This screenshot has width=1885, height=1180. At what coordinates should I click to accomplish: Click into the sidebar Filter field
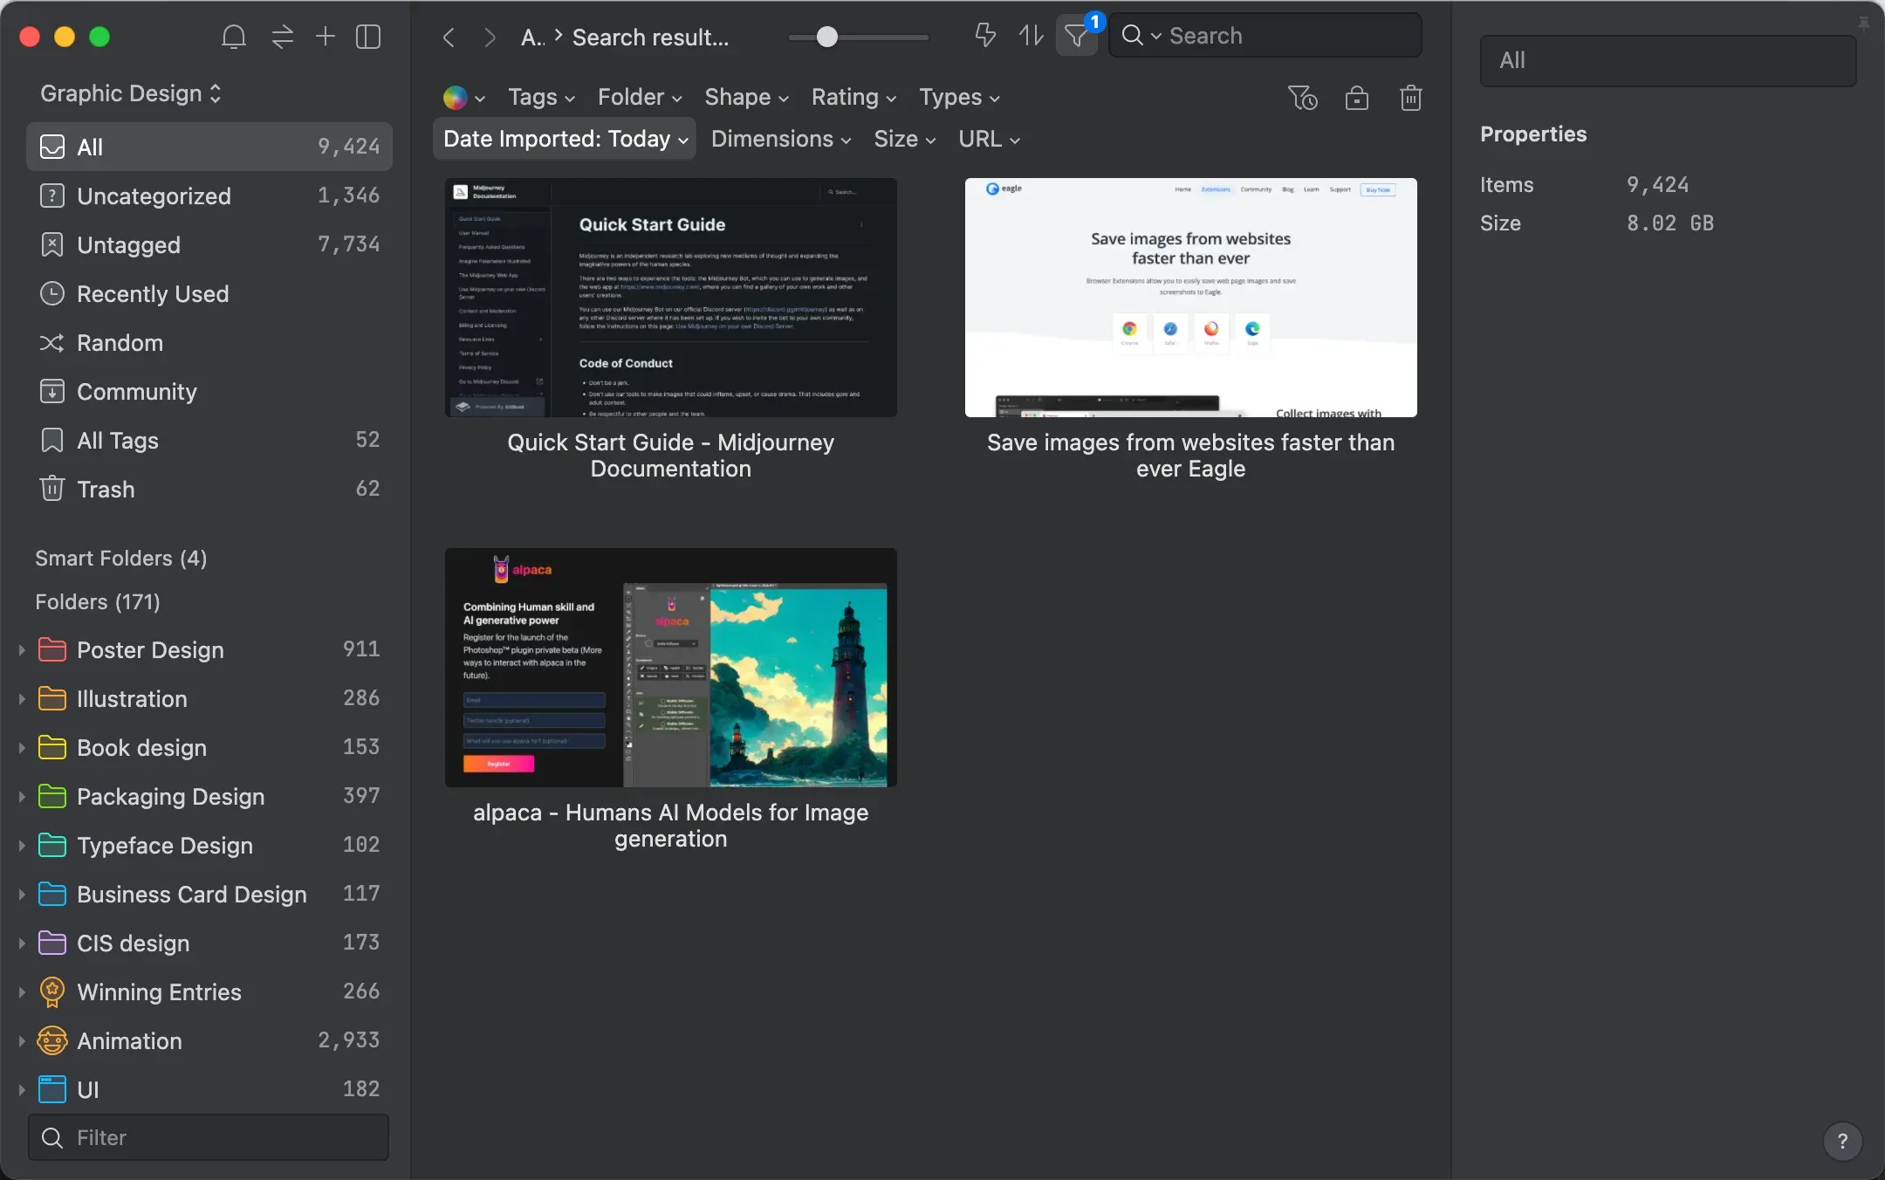[x=209, y=1137]
